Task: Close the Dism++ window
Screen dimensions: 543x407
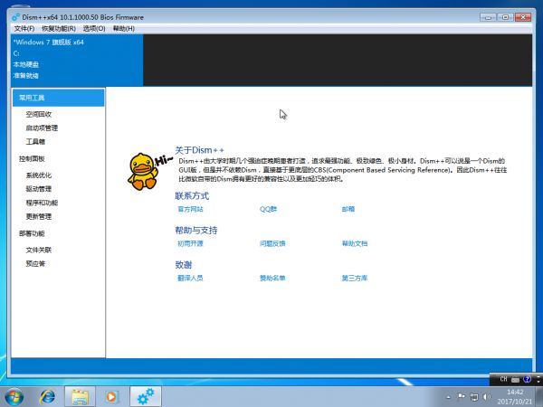Action: [523, 17]
